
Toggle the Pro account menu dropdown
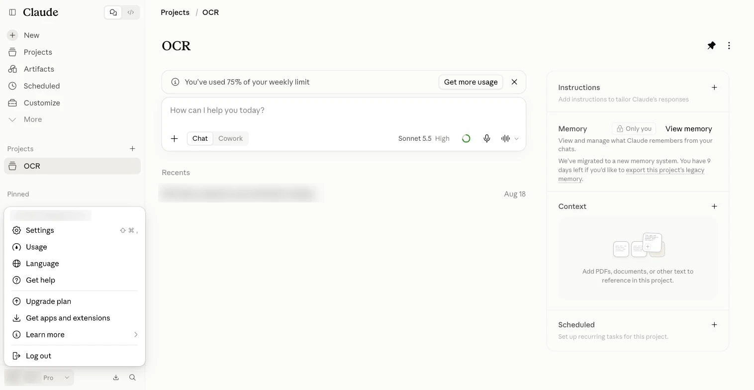39,378
